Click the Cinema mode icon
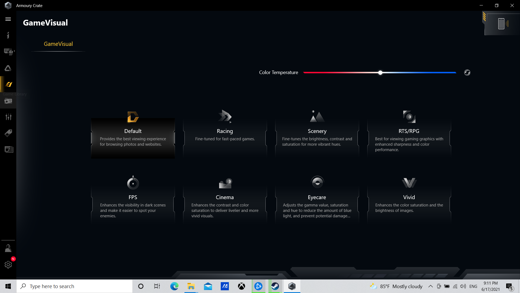 (225, 183)
